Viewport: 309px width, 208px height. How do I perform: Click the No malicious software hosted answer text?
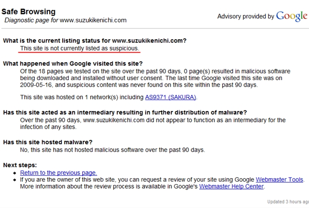[113, 150]
